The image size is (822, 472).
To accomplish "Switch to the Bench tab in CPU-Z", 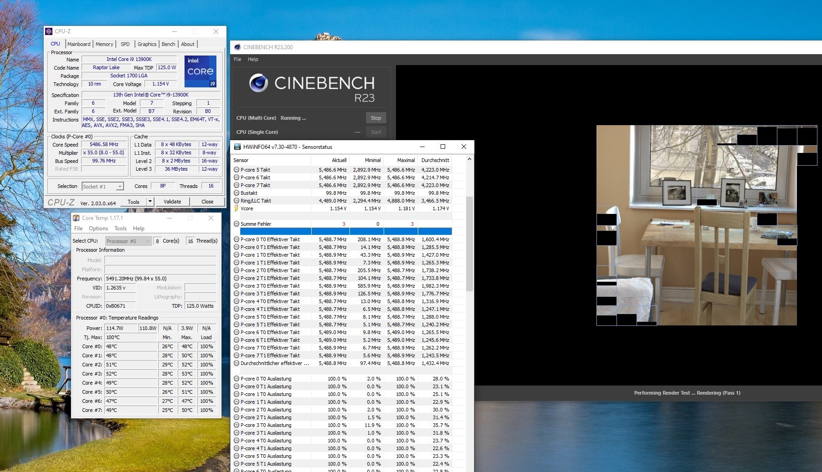I will pyautogui.click(x=169, y=44).
